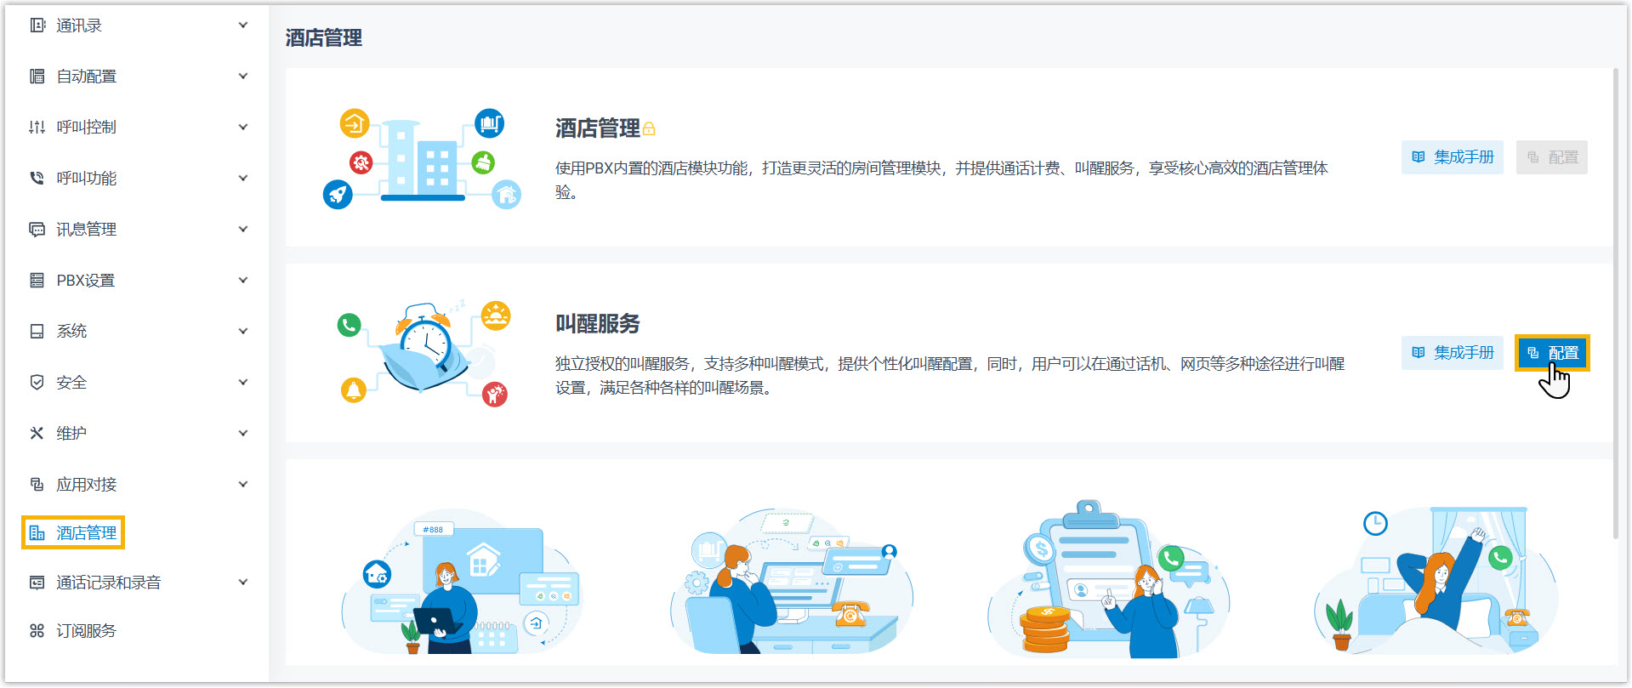The height and width of the screenshot is (688, 1632).
Task: Expand the 自动配置 menu chevron
Action: click(x=243, y=77)
